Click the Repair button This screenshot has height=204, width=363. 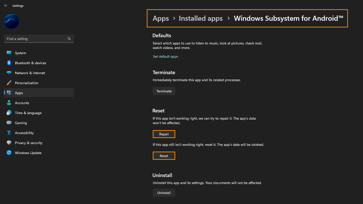164,134
